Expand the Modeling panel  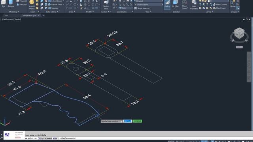14,12
